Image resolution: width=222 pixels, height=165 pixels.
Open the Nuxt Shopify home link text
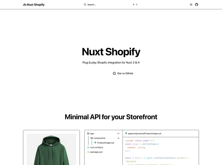click(35, 5)
